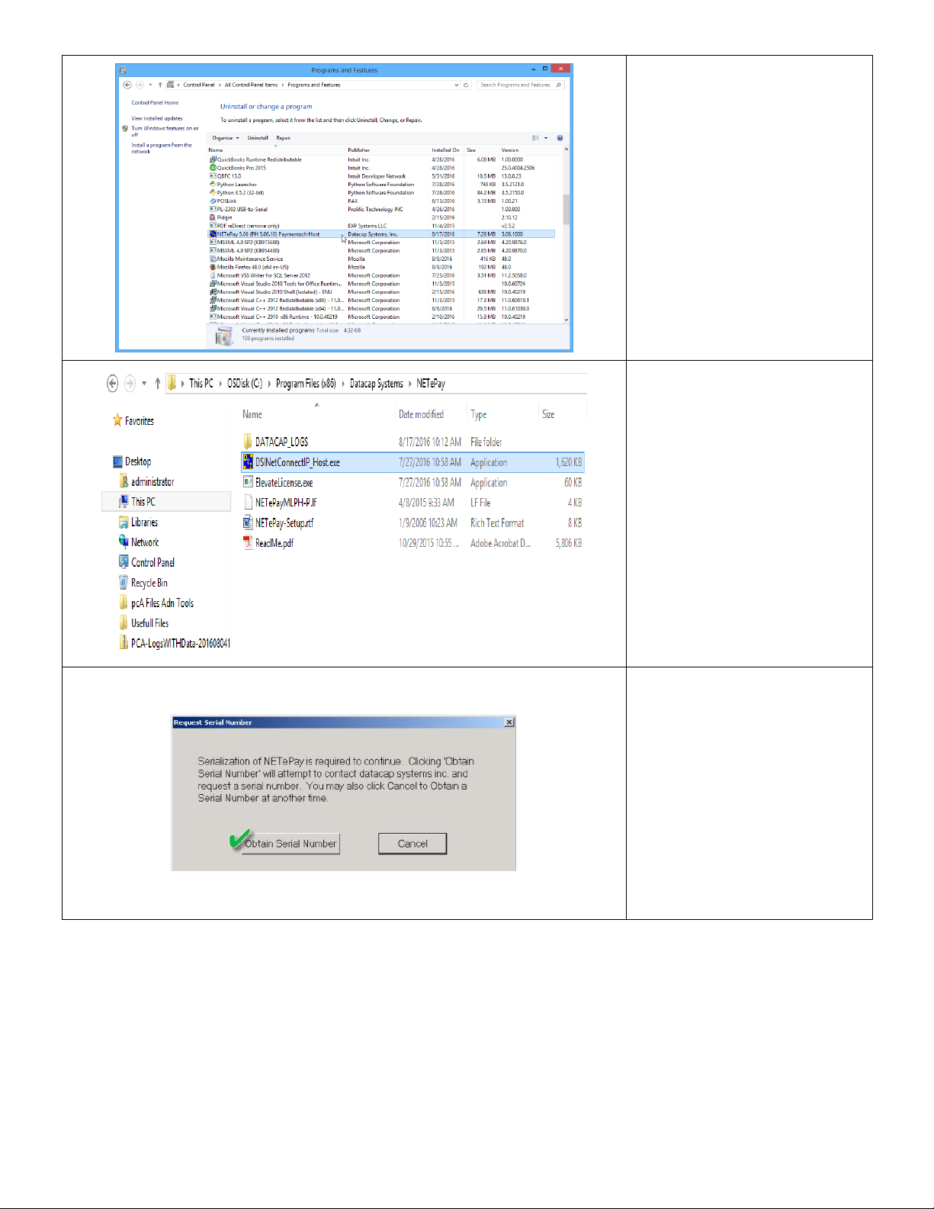Sort programs by Version column header
934x1209 pixels.
[x=510, y=150]
